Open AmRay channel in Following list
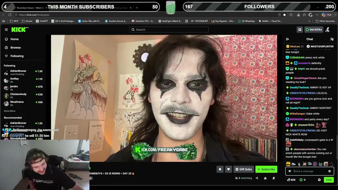This screenshot has height=190, width=338. tap(23, 80)
